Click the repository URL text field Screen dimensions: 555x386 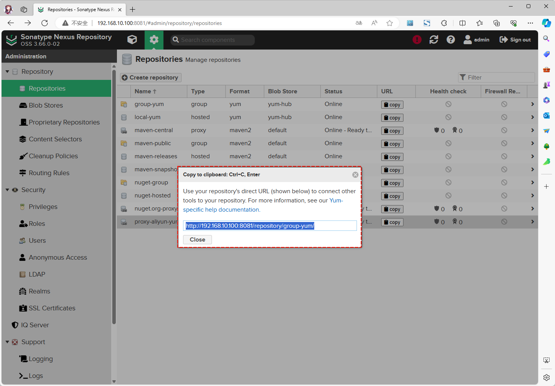point(269,226)
